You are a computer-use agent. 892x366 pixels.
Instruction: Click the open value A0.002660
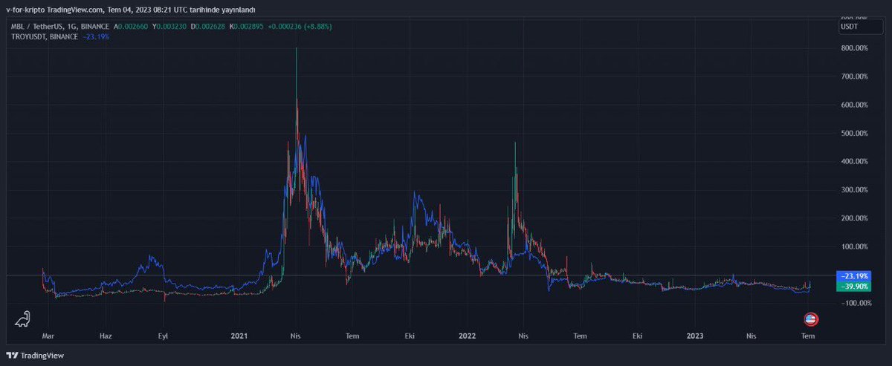click(132, 26)
